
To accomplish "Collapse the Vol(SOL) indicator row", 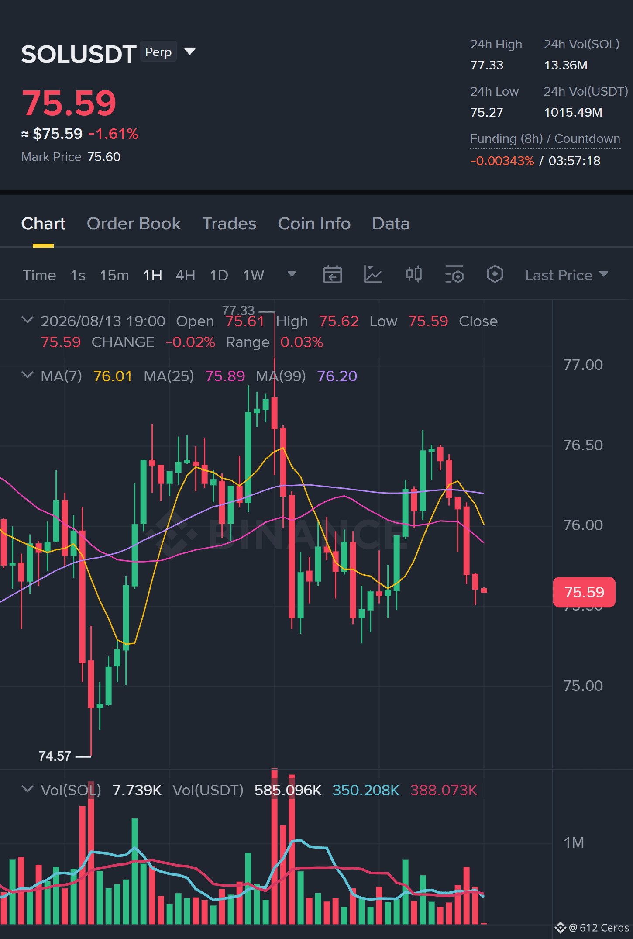I will point(28,789).
